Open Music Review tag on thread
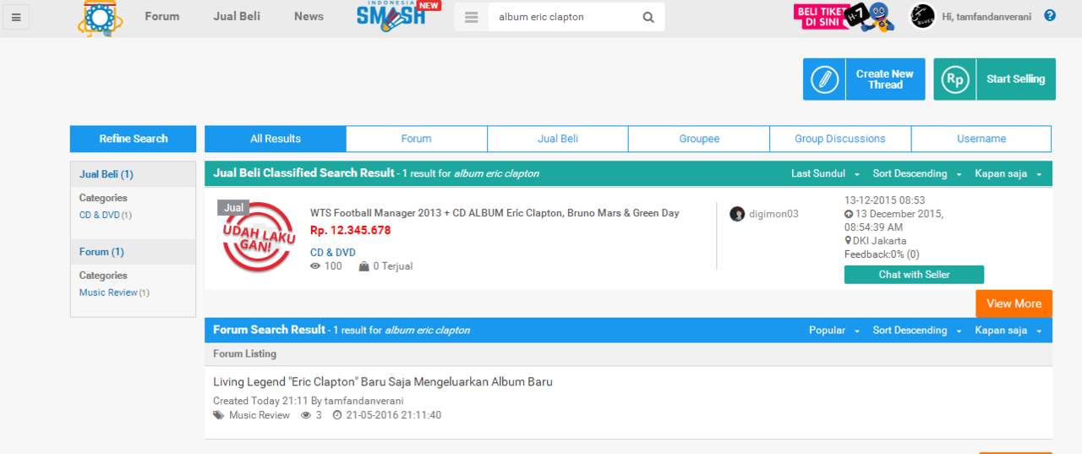 click(x=259, y=415)
